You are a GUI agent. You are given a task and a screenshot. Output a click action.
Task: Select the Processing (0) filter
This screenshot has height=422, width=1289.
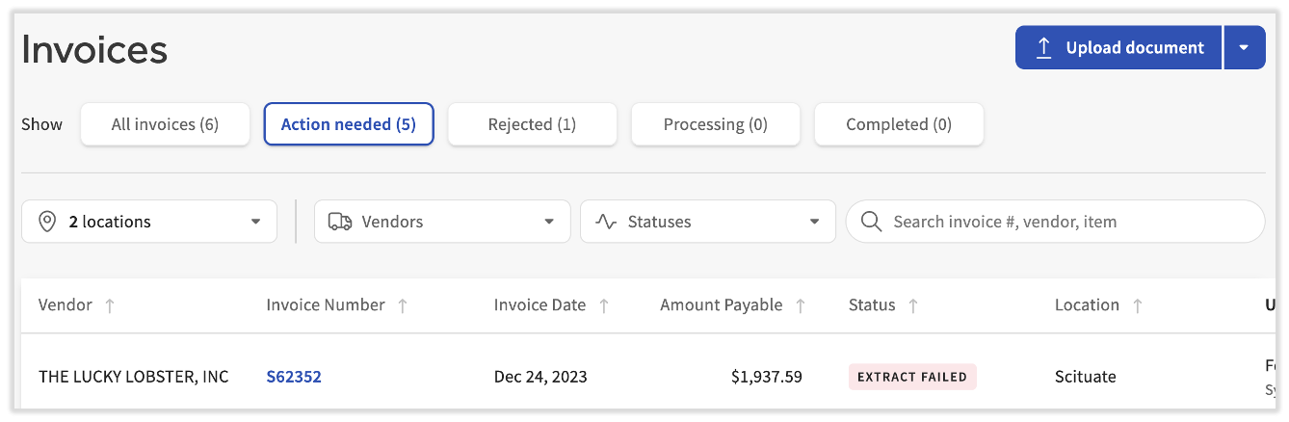715,124
